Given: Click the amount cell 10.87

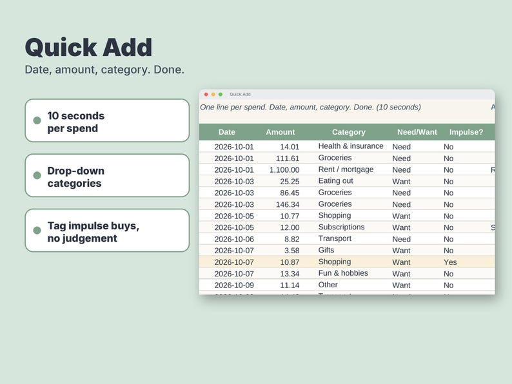Looking at the screenshot, I should 290,262.
